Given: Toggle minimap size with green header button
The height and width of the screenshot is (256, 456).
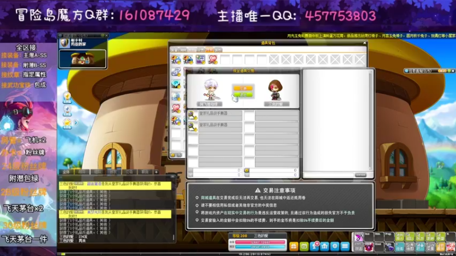Looking at the screenshot, I should (x=103, y=35).
